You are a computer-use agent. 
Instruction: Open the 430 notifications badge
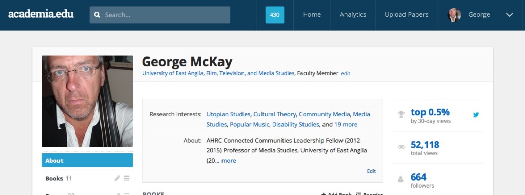click(x=275, y=15)
